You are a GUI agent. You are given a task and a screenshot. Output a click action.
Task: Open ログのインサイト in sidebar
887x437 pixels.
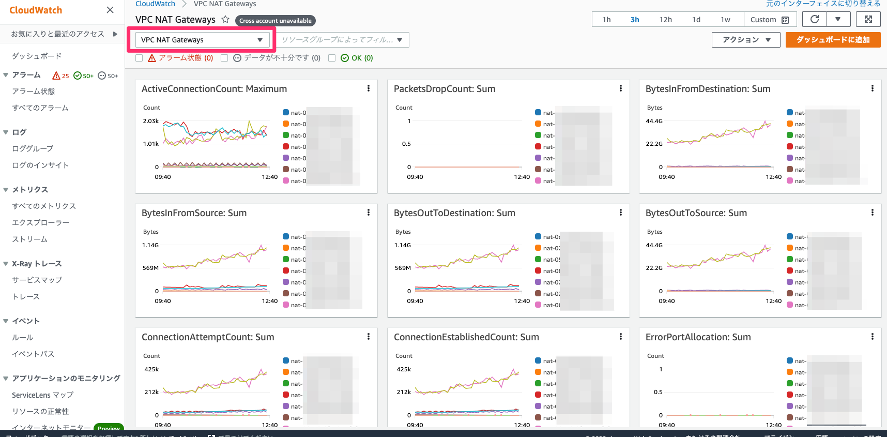click(x=40, y=165)
